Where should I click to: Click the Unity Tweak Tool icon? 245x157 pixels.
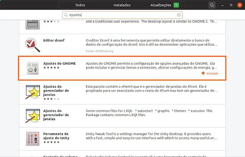point(33,139)
